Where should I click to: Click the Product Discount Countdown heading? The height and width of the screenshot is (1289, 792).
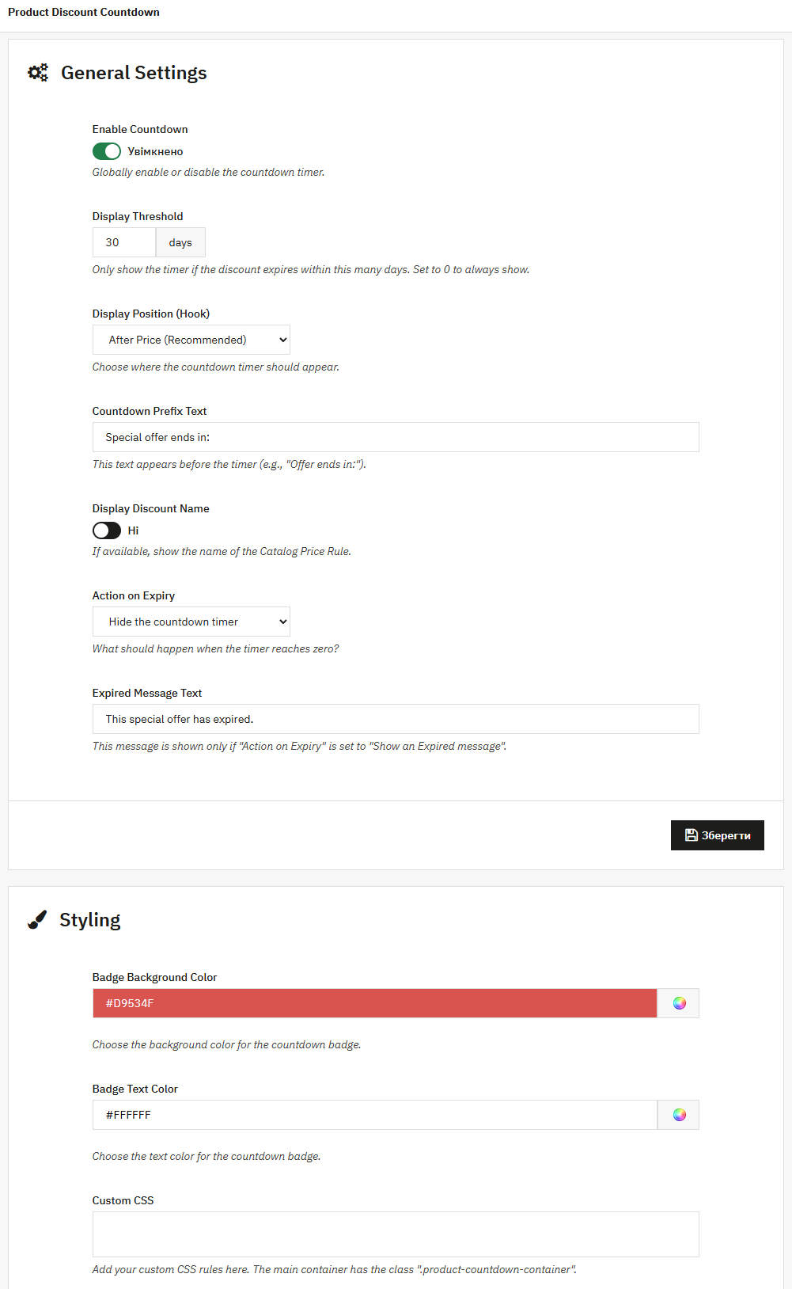point(83,12)
